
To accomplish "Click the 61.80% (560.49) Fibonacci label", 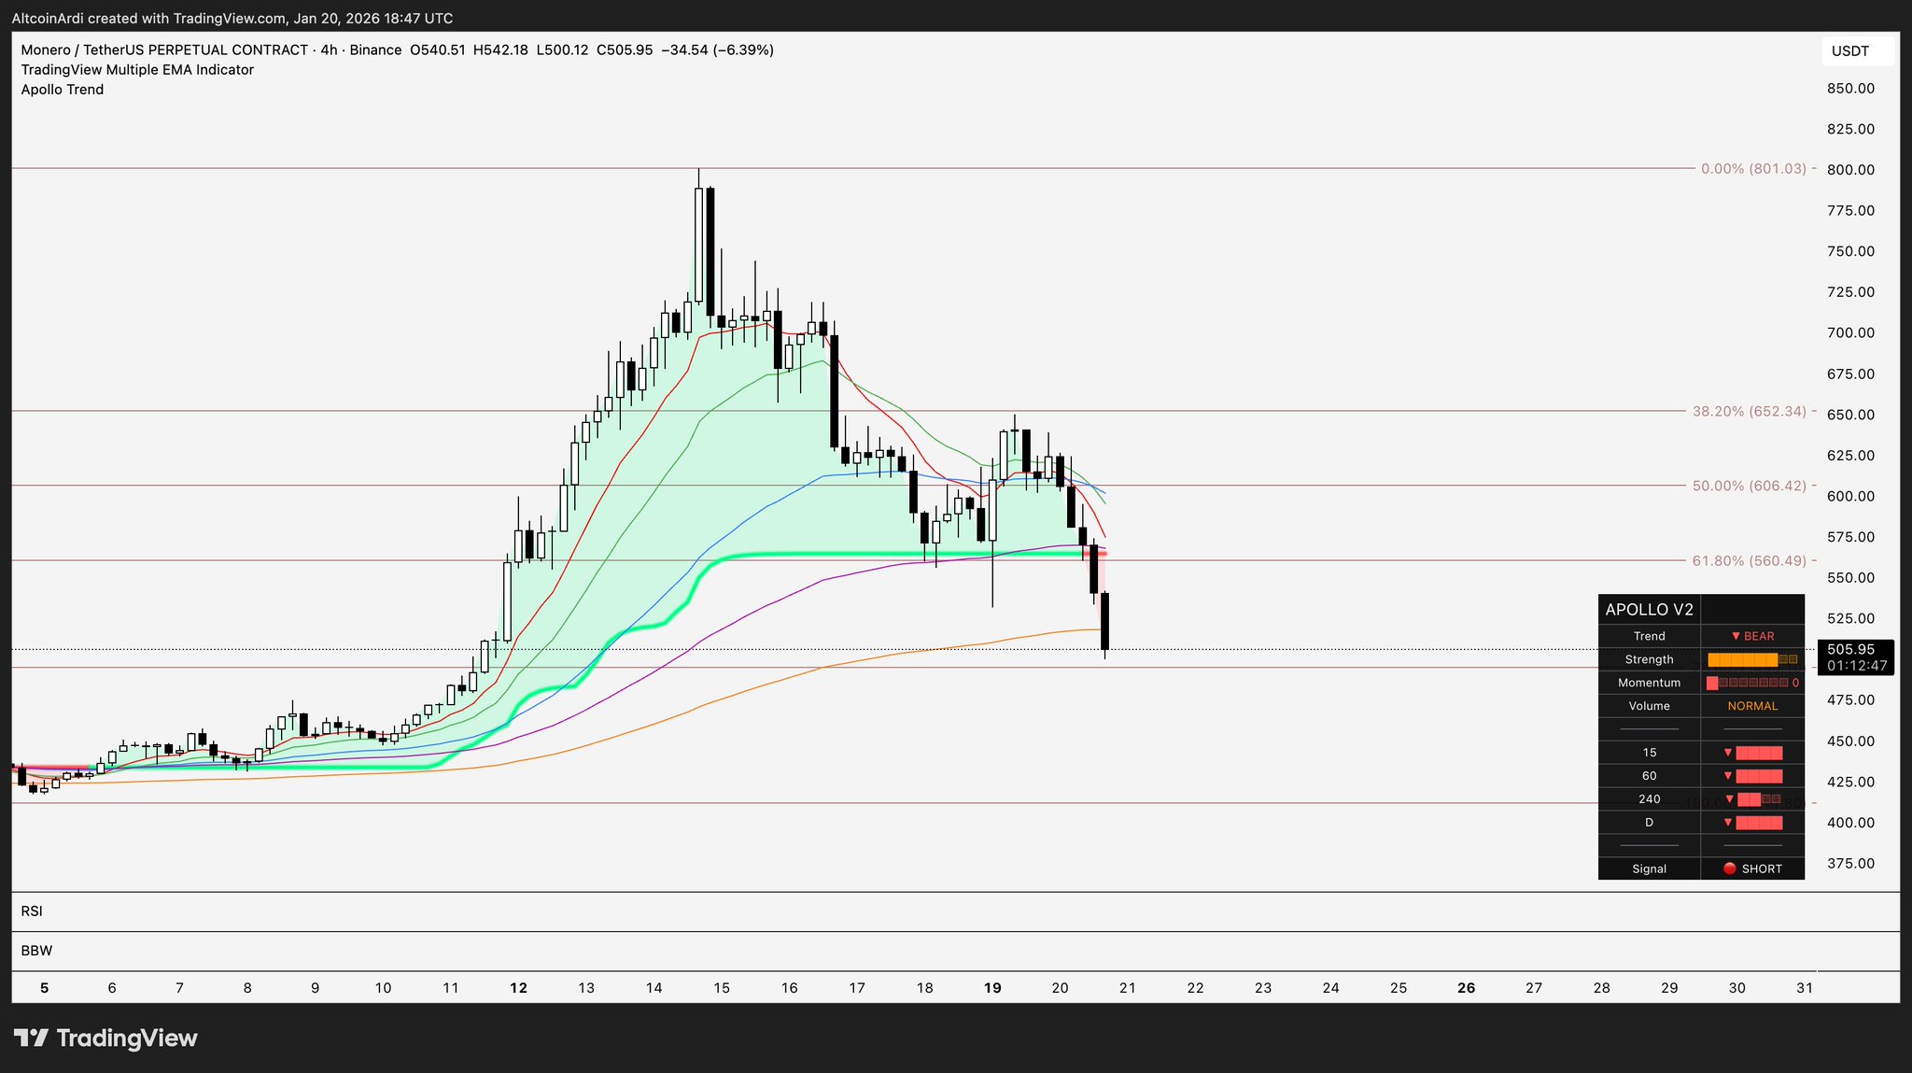I will coord(1749,561).
